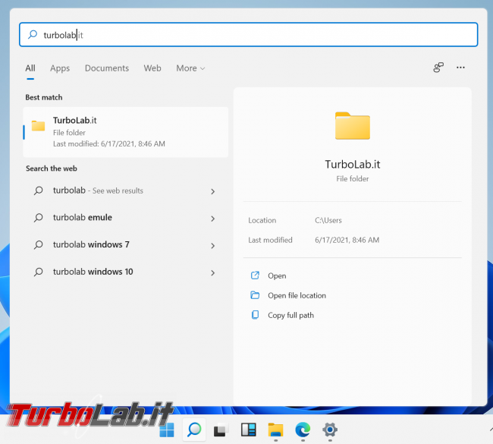Open File Explorer from the taskbar
493x444 pixels.
(275, 430)
